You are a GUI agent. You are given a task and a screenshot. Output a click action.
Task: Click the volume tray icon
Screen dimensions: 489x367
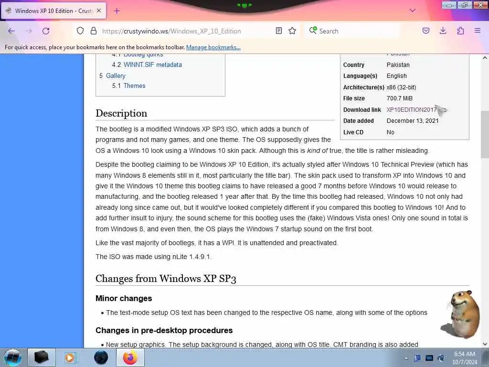click(441, 358)
